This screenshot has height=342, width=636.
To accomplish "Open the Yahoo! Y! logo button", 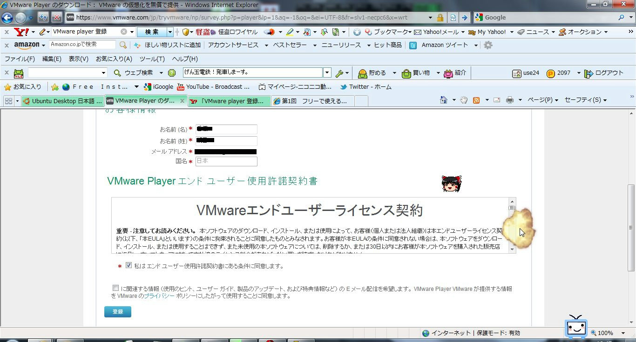I will tap(21, 32).
